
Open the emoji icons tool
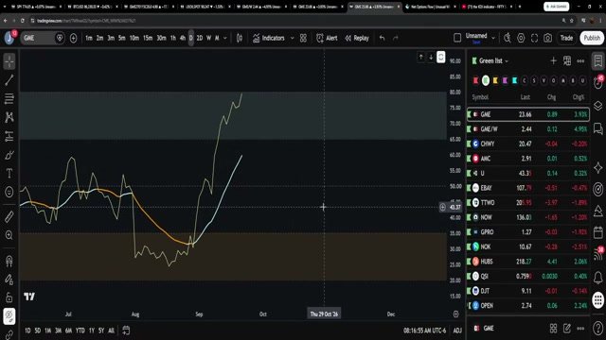9,192
